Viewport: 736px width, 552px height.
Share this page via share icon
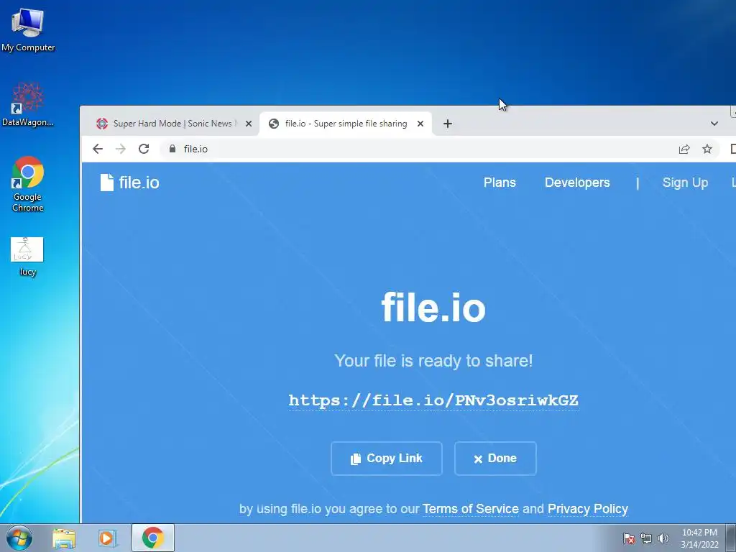(684, 149)
